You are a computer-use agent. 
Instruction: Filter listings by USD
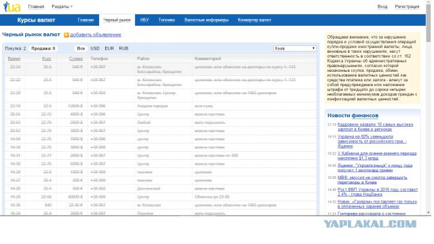pos(95,48)
